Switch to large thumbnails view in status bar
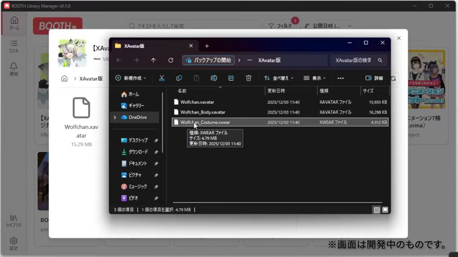The width and height of the screenshot is (458, 257). tap(385, 210)
